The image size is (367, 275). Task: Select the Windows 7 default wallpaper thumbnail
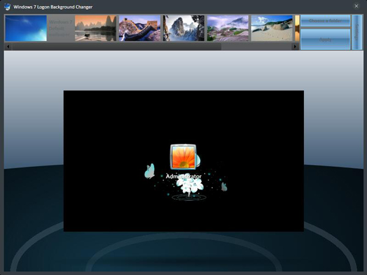(x=26, y=28)
